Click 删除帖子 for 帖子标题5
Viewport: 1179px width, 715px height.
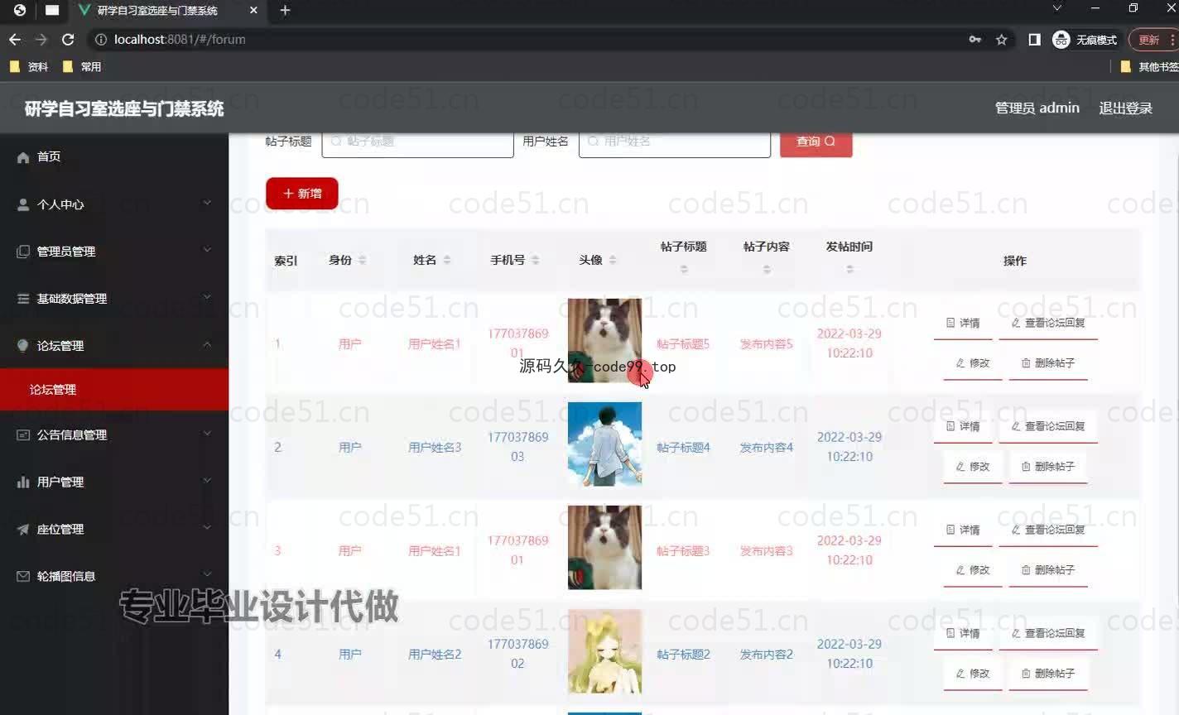click(x=1048, y=363)
